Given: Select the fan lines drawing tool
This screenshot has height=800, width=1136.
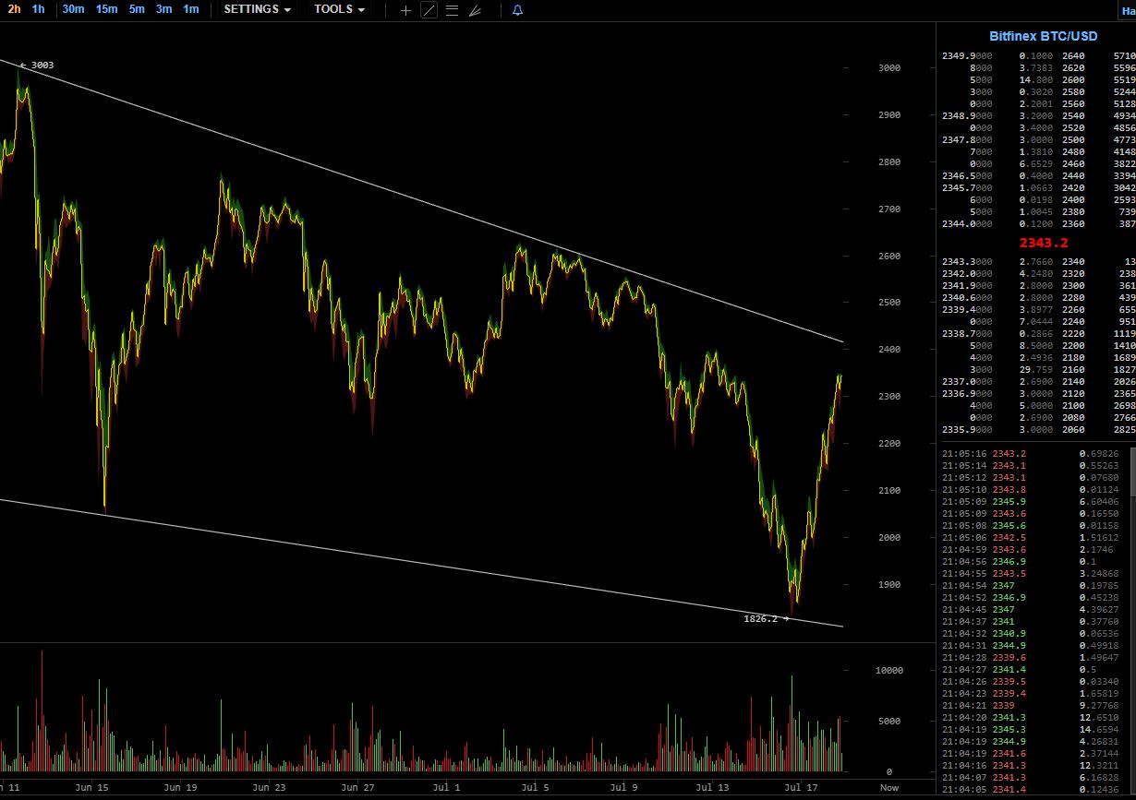Looking at the screenshot, I should click(x=475, y=10).
